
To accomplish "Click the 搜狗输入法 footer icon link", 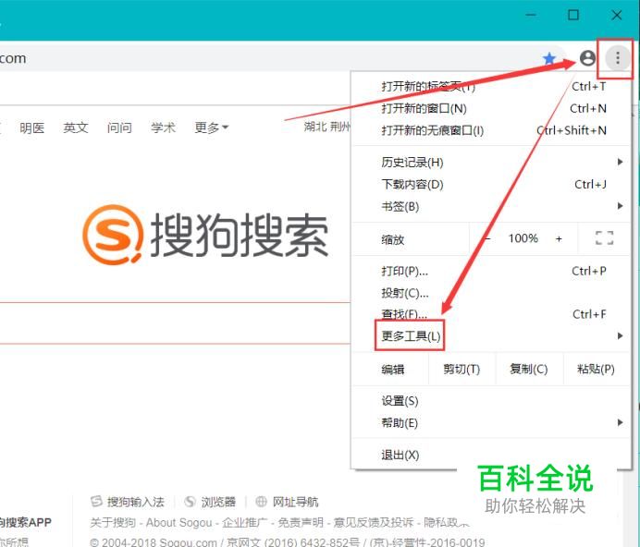I will coord(128,502).
